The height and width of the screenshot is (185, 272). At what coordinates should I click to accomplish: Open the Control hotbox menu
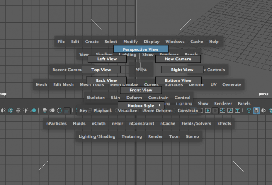click(183, 98)
